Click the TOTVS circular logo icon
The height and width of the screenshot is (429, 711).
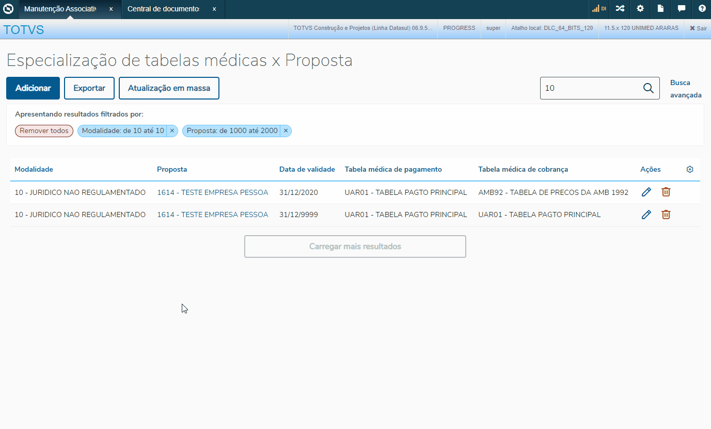click(x=9, y=9)
